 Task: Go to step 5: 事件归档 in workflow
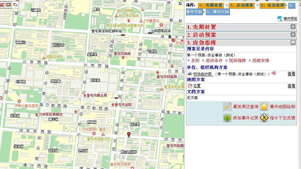coord(218,12)
